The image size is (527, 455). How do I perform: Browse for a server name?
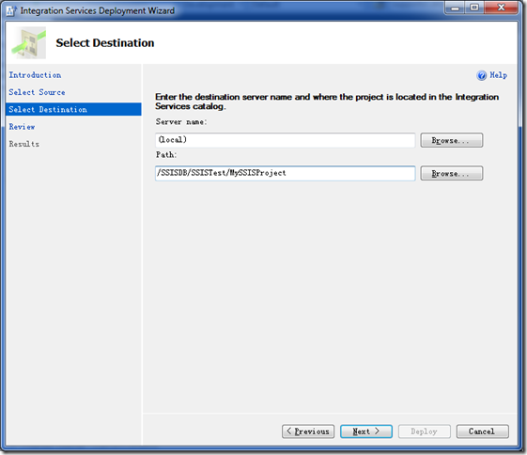(x=451, y=140)
